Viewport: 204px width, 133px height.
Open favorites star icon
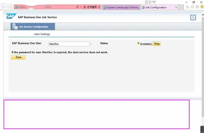tap(192, 7)
